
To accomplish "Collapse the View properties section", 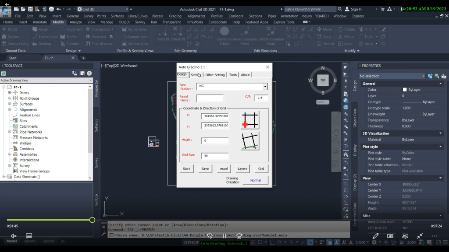I will click(440, 178).
